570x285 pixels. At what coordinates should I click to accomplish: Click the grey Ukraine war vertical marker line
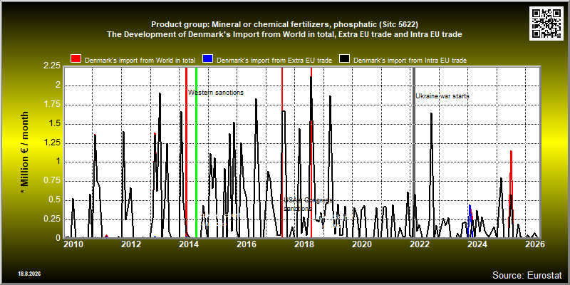coord(414,152)
